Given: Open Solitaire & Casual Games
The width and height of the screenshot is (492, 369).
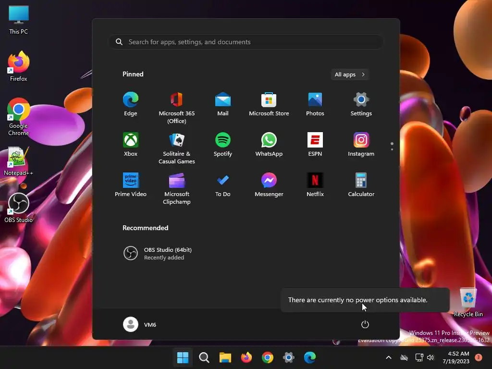Looking at the screenshot, I should coord(177,148).
